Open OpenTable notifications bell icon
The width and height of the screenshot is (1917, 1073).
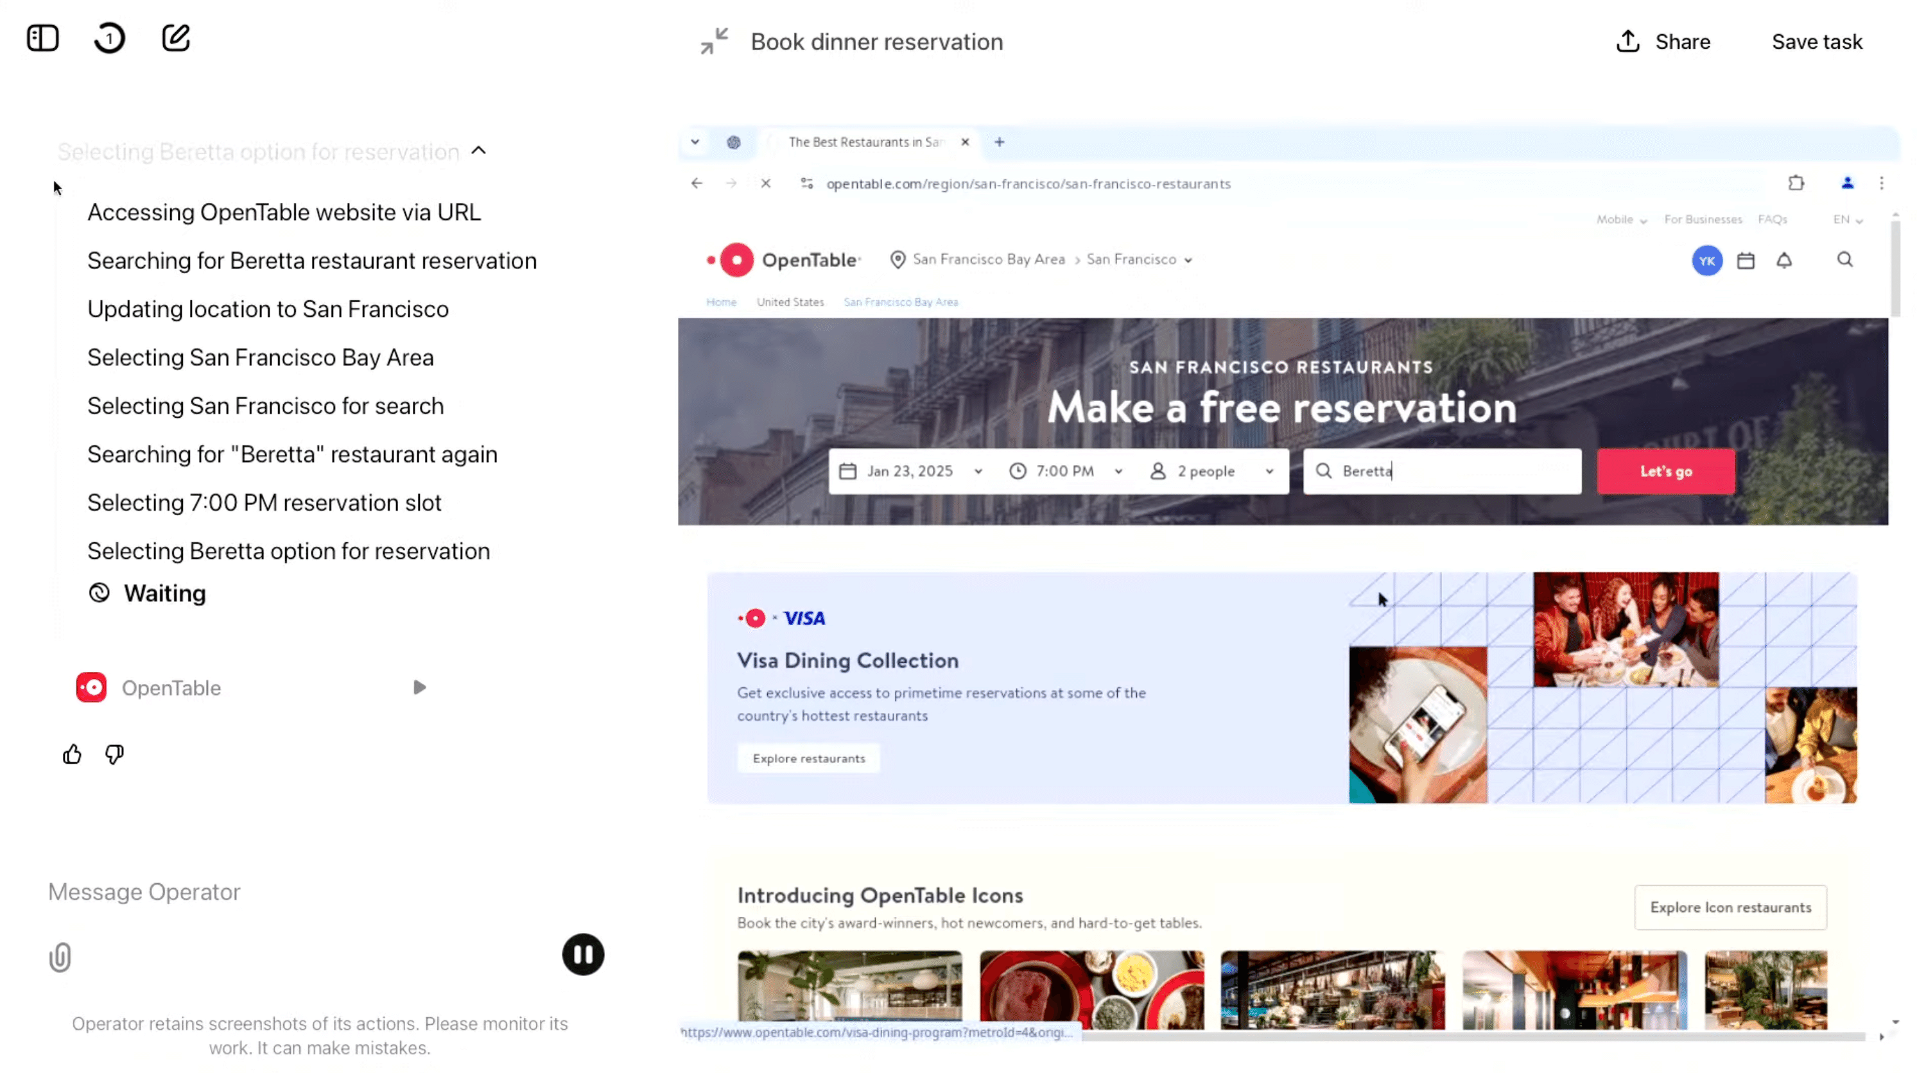click(1784, 261)
